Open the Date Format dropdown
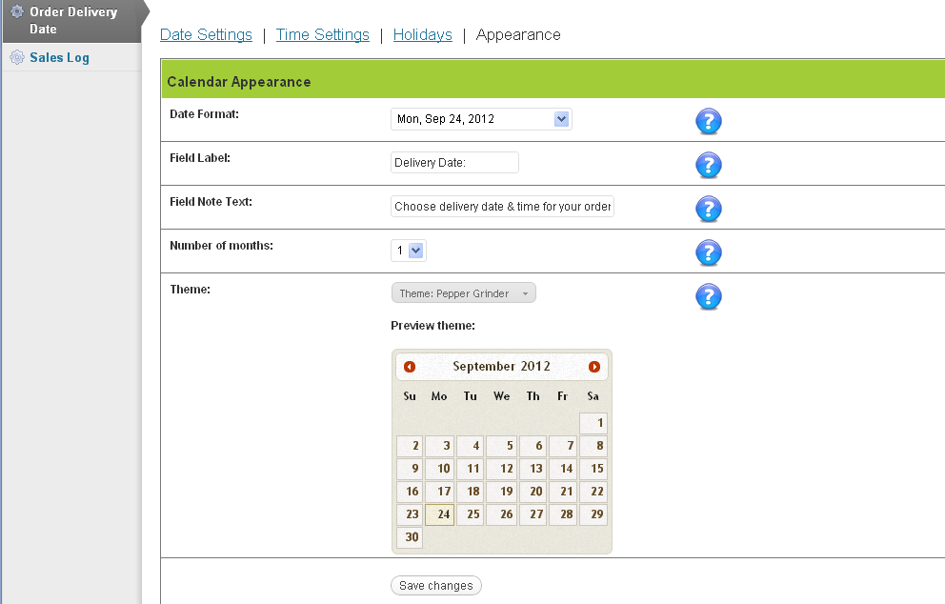 tap(481, 119)
